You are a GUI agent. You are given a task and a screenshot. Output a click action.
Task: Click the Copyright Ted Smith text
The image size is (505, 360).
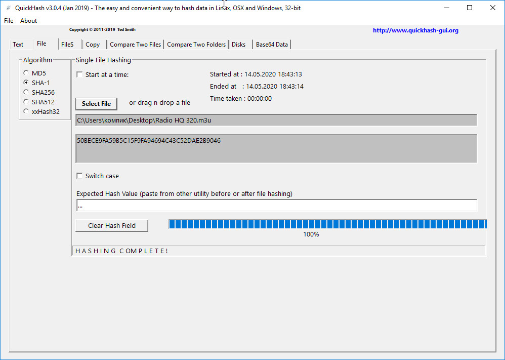coord(102,29)
